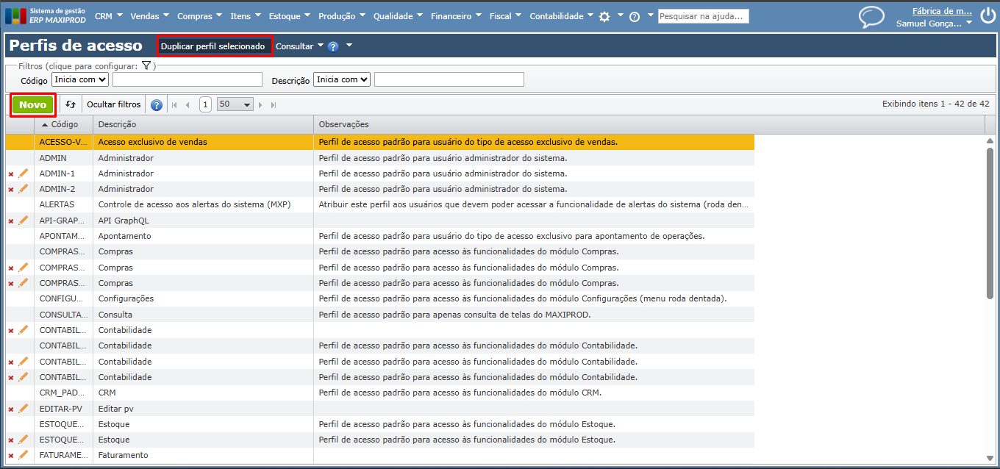Open the chat speech bubble icon

click(x=872, y=17)
